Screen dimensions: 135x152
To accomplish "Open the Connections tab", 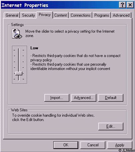I will pyautogui.click(x=81, y=15).
